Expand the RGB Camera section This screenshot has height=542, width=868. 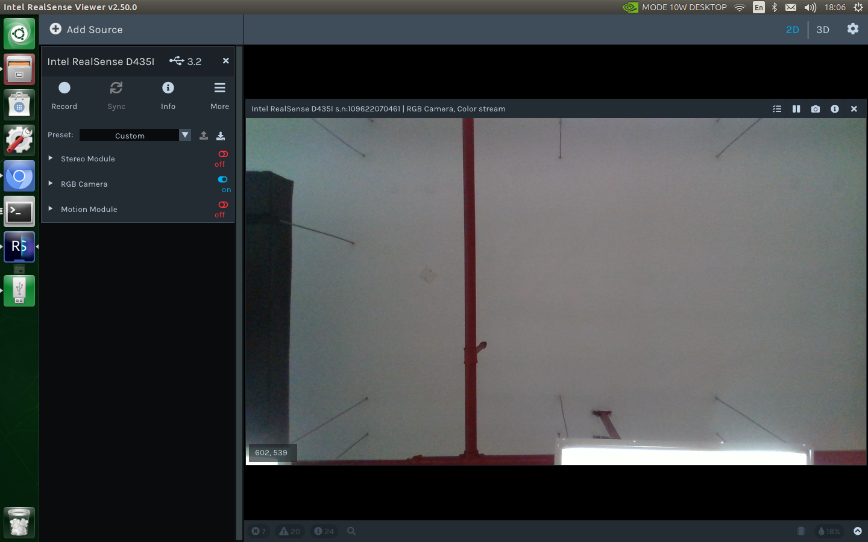[51, 184]
